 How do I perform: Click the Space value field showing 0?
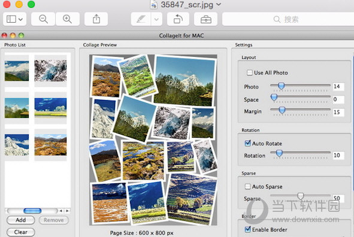tap(338, 99)
